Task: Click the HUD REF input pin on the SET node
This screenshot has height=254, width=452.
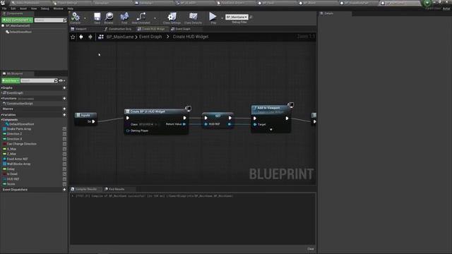Action: [x=206, y=124]
